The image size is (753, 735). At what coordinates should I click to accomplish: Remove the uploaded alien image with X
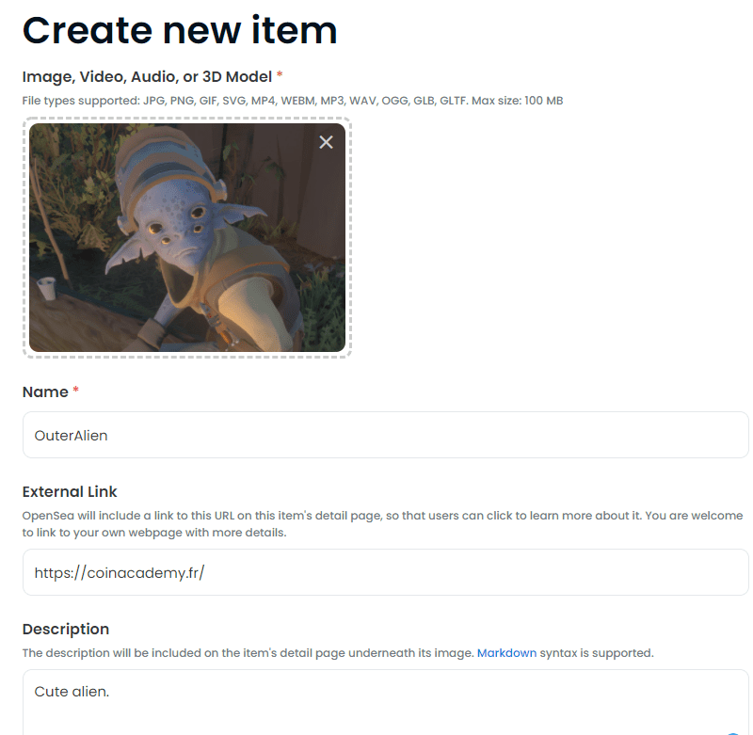pos(326,142)
